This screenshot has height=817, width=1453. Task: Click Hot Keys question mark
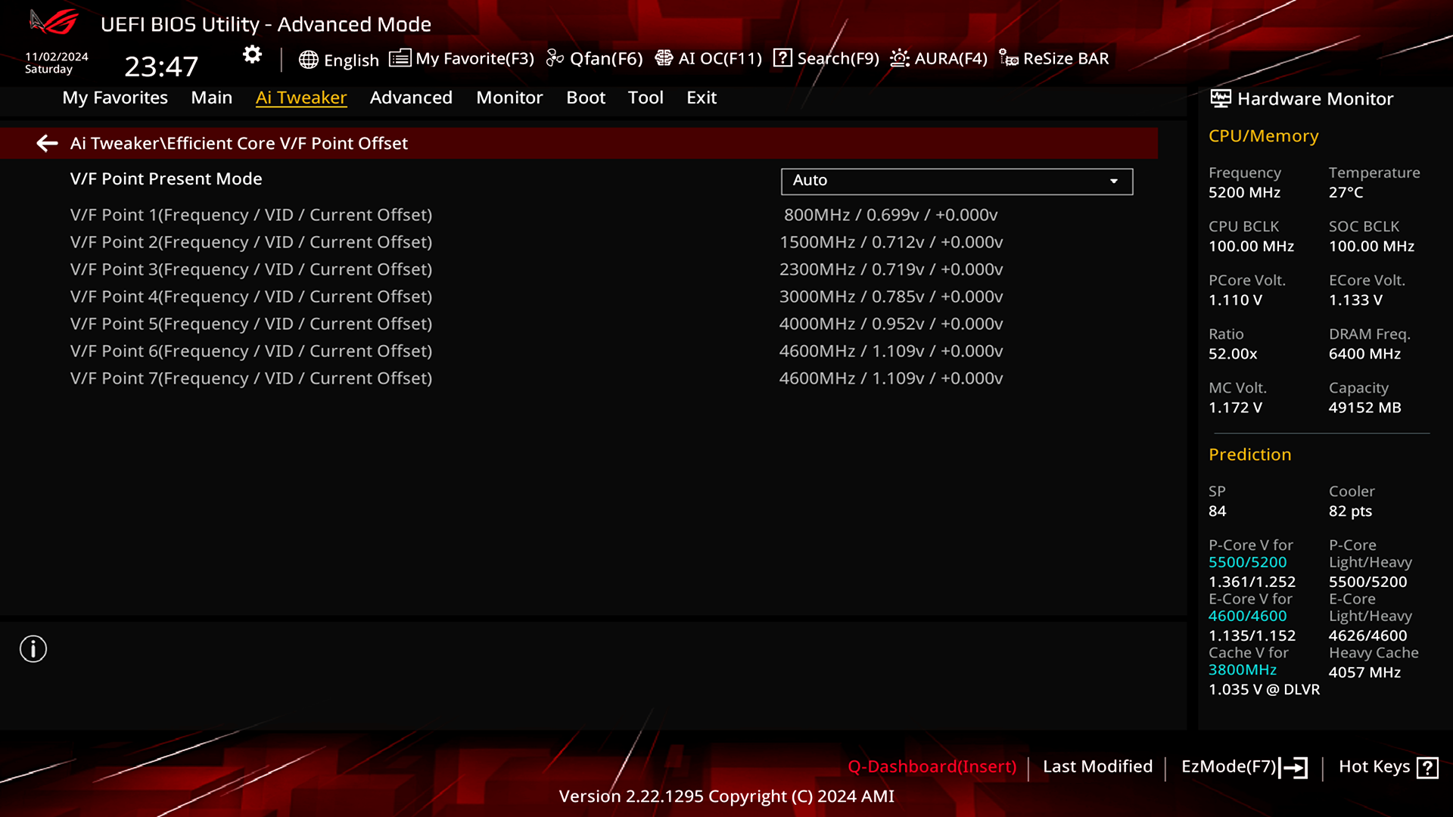pos(1427,768)
